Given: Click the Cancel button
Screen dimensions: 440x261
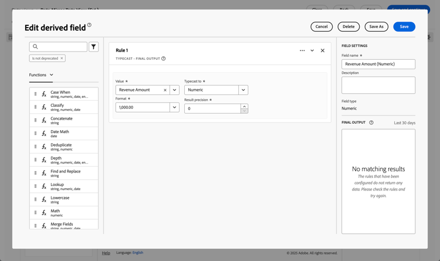Looking at the screenshot, I should [x=321, y=26].
